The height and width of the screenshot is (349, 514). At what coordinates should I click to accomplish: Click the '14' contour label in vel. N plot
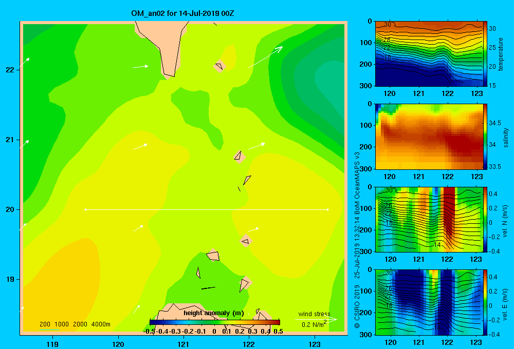(x=437, y=245)
